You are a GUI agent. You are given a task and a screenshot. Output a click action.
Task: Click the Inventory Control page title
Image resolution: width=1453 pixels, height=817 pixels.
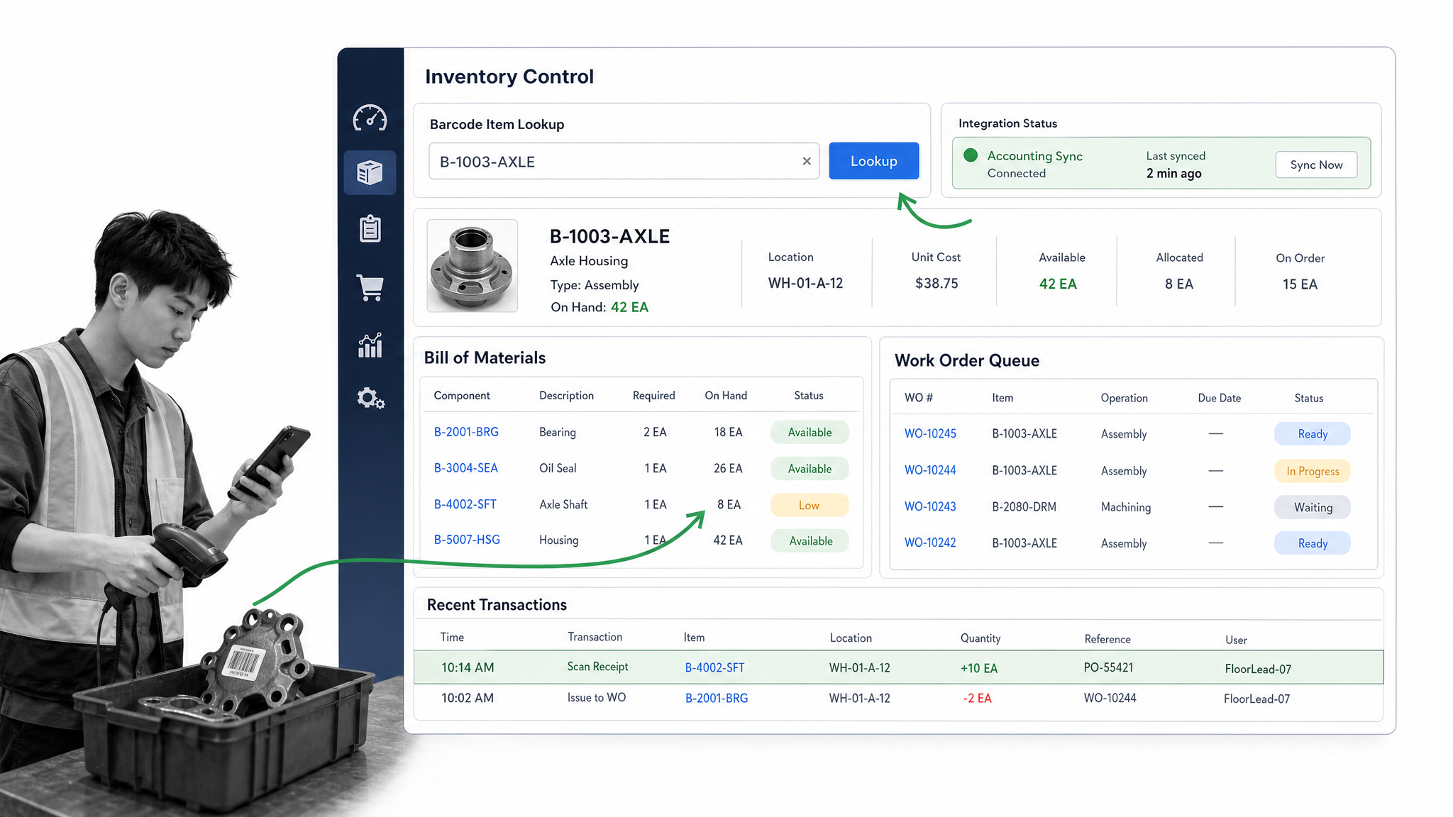coord(509,77)
